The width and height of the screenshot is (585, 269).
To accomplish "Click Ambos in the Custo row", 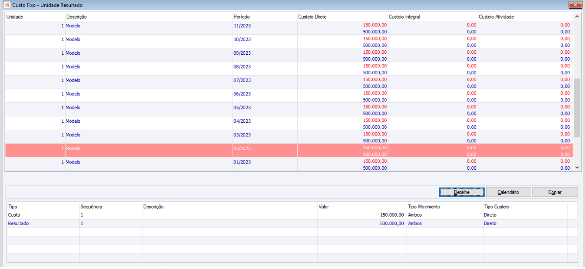I will pos(415,215).
